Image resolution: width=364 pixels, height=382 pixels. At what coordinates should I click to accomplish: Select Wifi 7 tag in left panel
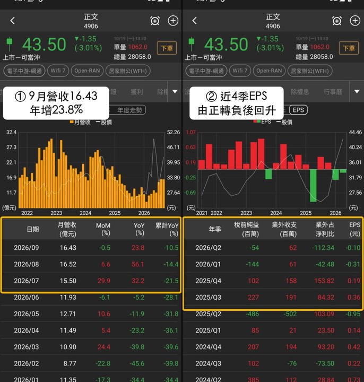[58, 71]
